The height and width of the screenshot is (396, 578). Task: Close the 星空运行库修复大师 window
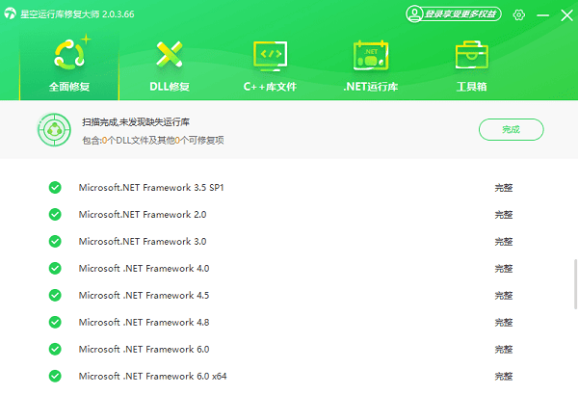point(565,14)
